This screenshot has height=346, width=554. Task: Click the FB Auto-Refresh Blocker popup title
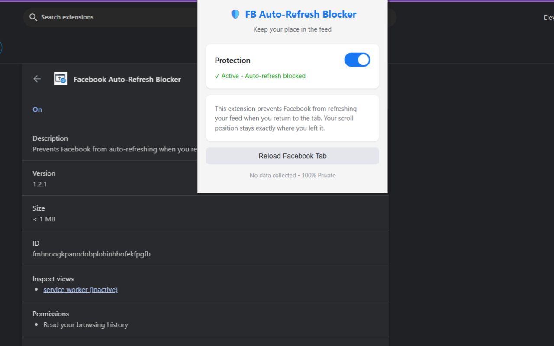pyautogui.click(x=301, y=14)
